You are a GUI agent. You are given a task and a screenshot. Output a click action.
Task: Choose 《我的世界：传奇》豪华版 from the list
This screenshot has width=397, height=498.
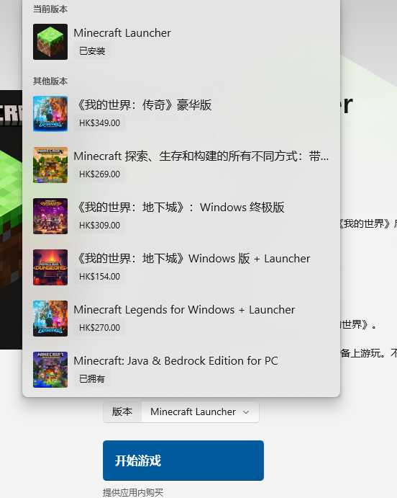pos(181,114)
